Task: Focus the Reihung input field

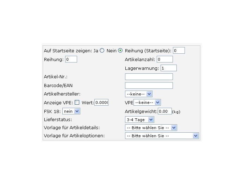Action: coord(71,59)
